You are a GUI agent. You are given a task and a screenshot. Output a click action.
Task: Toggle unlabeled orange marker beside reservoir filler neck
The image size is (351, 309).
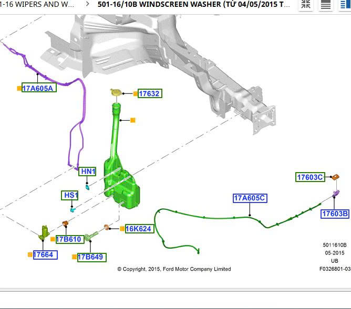pos(132,120)
